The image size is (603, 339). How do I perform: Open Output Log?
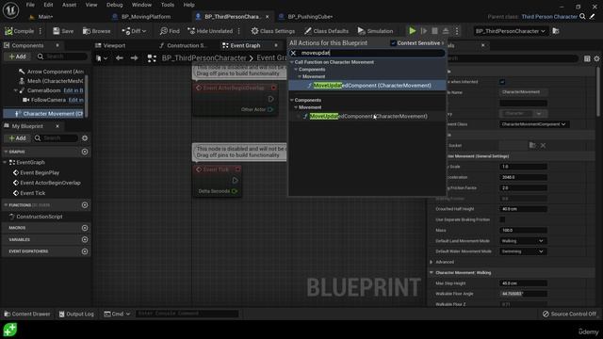tap(76, 314)
